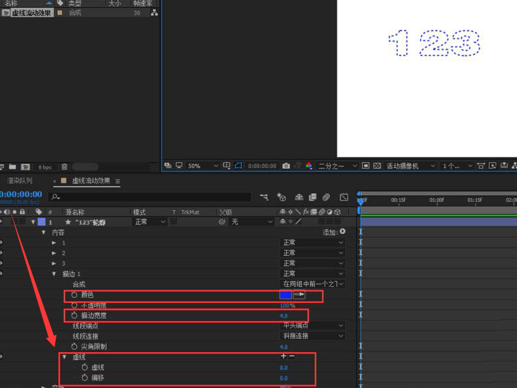Collapse the 描边 1 group
517x388 pixels.
pos(55,274)
